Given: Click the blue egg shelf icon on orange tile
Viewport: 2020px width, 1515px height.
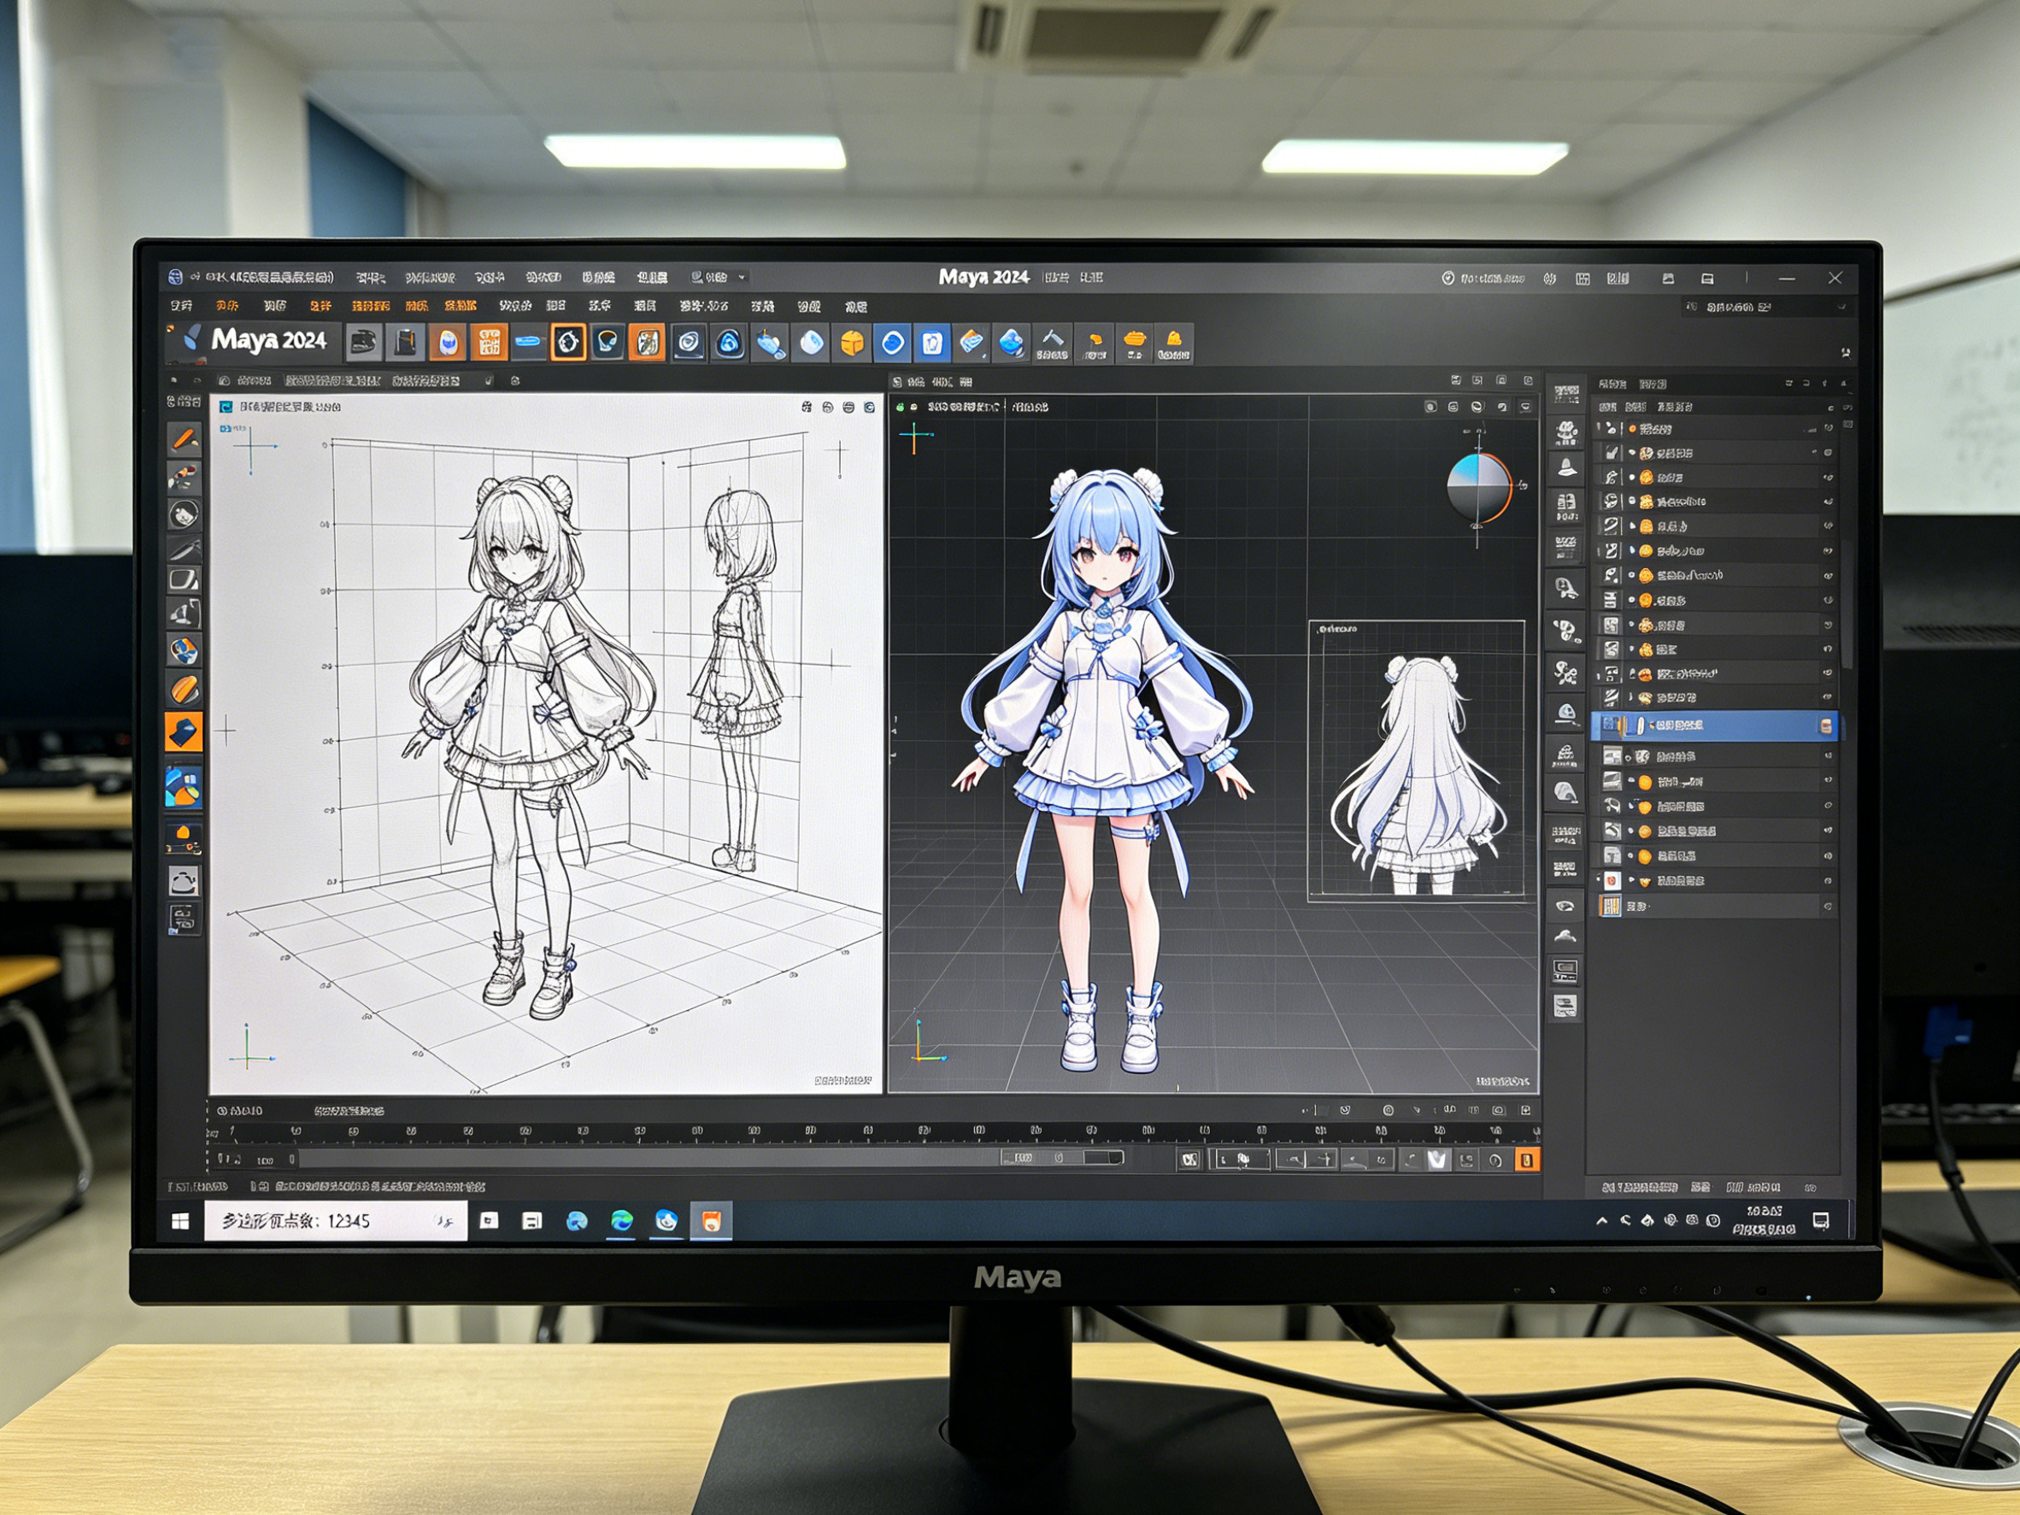Looking at the screenshot, I should point(448,344).
